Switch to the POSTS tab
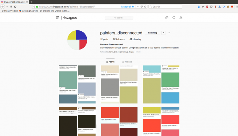238x136 pixels. pos(111,62)
